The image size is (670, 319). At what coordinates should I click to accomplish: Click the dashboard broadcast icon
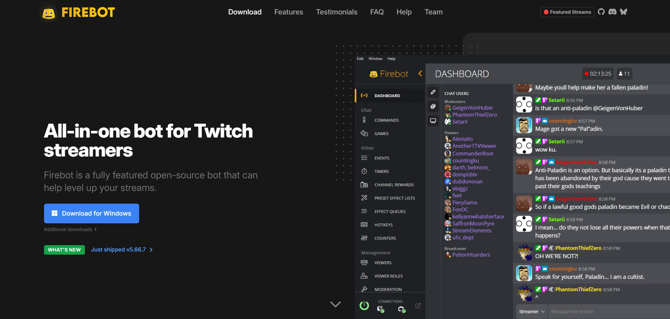tap(364, 95)
